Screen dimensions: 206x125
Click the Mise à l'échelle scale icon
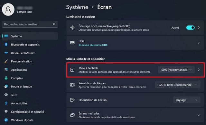tap(72, 70)
